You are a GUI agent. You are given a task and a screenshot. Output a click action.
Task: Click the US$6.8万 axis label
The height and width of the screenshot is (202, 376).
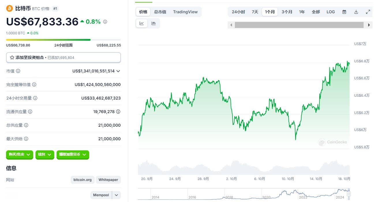click(362, 61)
